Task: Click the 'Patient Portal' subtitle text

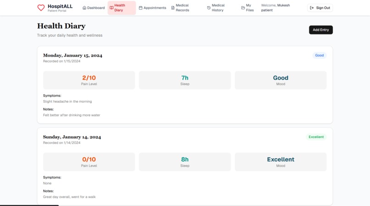Action: pyautogui.click(x=57, y=11)
